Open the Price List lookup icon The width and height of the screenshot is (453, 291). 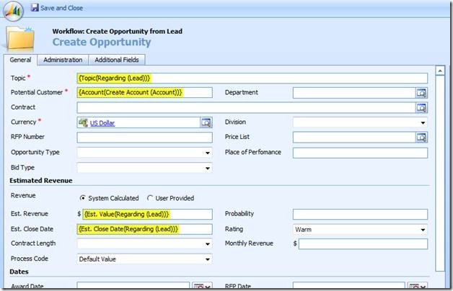click(x=421, y=138)
